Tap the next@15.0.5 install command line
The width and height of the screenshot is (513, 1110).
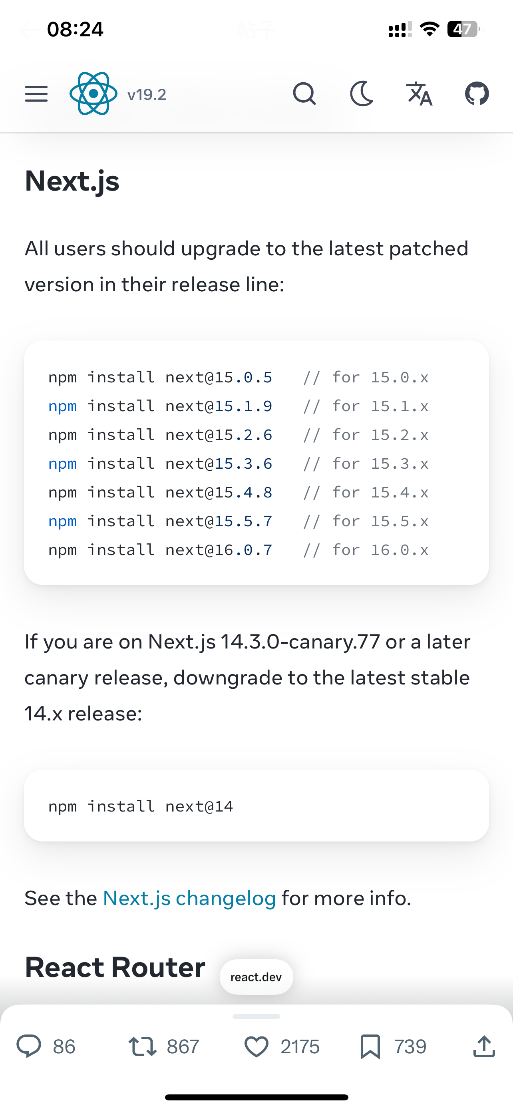[x=160, y=378]
